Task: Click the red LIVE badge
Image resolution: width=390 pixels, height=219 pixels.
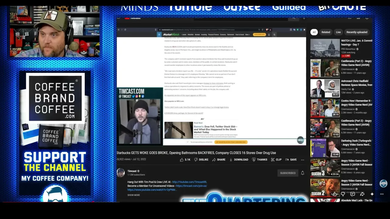Action: tap(346, 56)
